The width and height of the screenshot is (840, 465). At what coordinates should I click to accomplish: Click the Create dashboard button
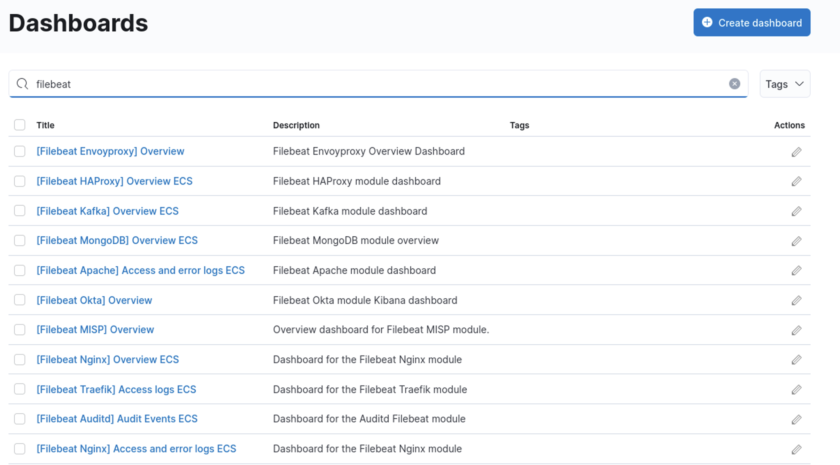(x=752, y=23)
